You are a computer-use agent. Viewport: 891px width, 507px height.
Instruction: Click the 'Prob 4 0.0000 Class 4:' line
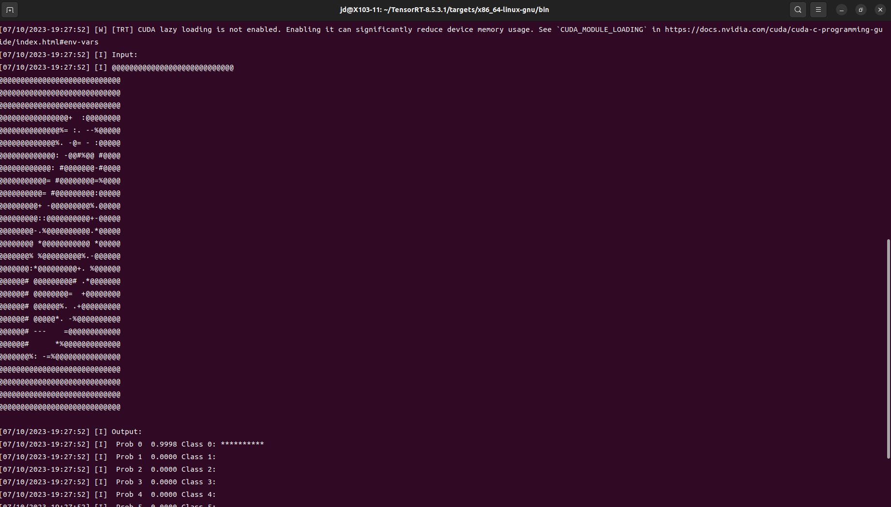pyautogui.click(x=108, y=494)
